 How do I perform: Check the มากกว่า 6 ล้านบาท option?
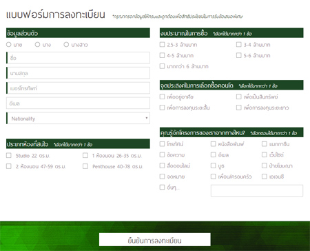pyautogui.click(x=162, y=66)
